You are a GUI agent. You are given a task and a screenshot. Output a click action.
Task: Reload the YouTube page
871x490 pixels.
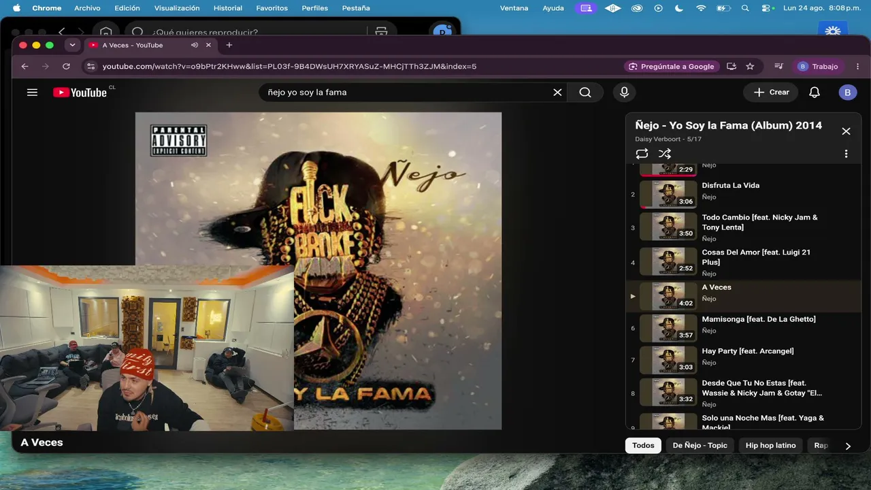click(66, 67)
